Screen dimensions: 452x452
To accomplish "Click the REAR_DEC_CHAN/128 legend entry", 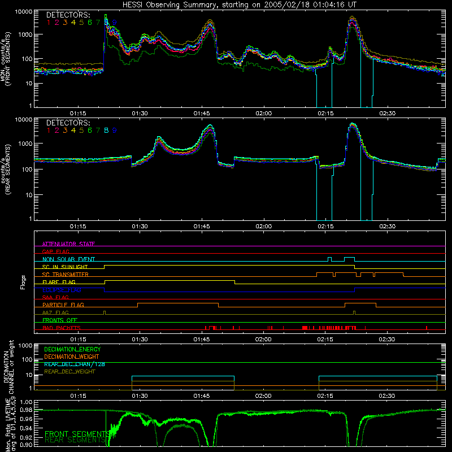I will pos(75,364).
